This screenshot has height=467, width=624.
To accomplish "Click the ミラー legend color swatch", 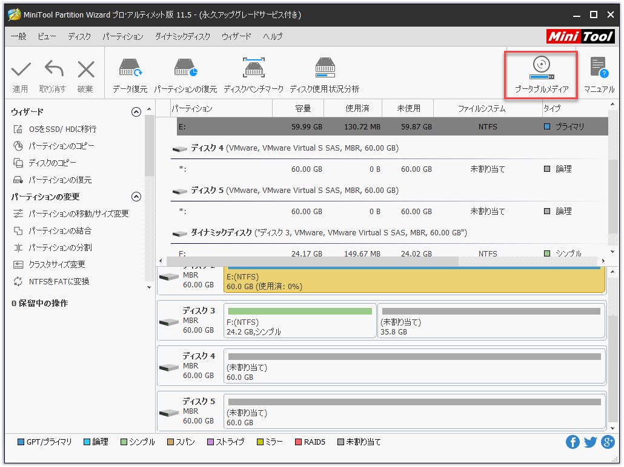I will pos(261,442).
